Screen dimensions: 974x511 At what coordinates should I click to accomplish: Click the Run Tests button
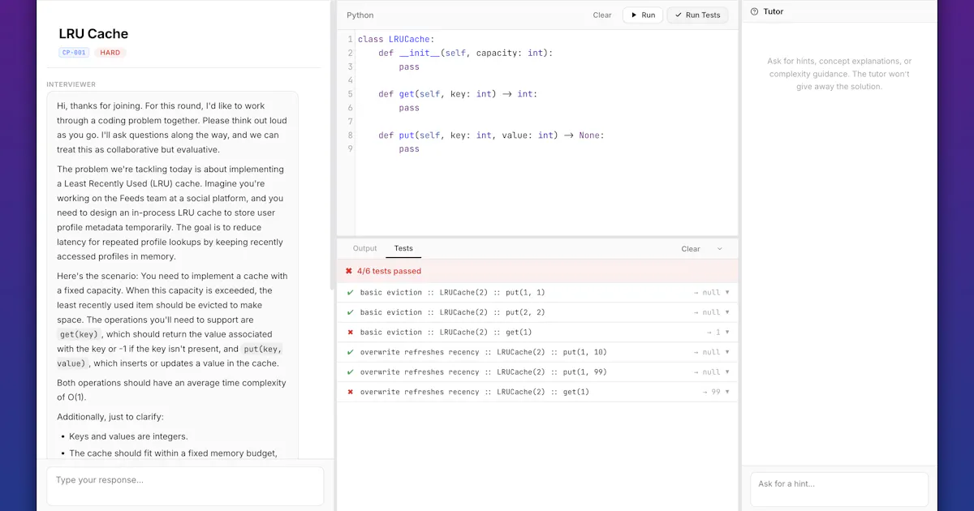[x=697, y=15]
